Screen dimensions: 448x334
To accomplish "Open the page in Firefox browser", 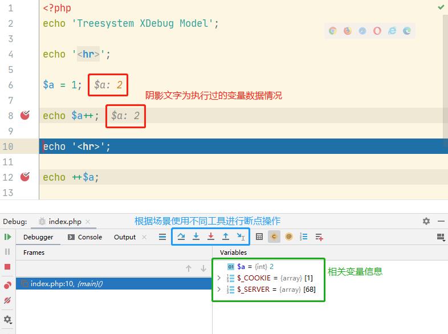I will (x=347, y=31).
